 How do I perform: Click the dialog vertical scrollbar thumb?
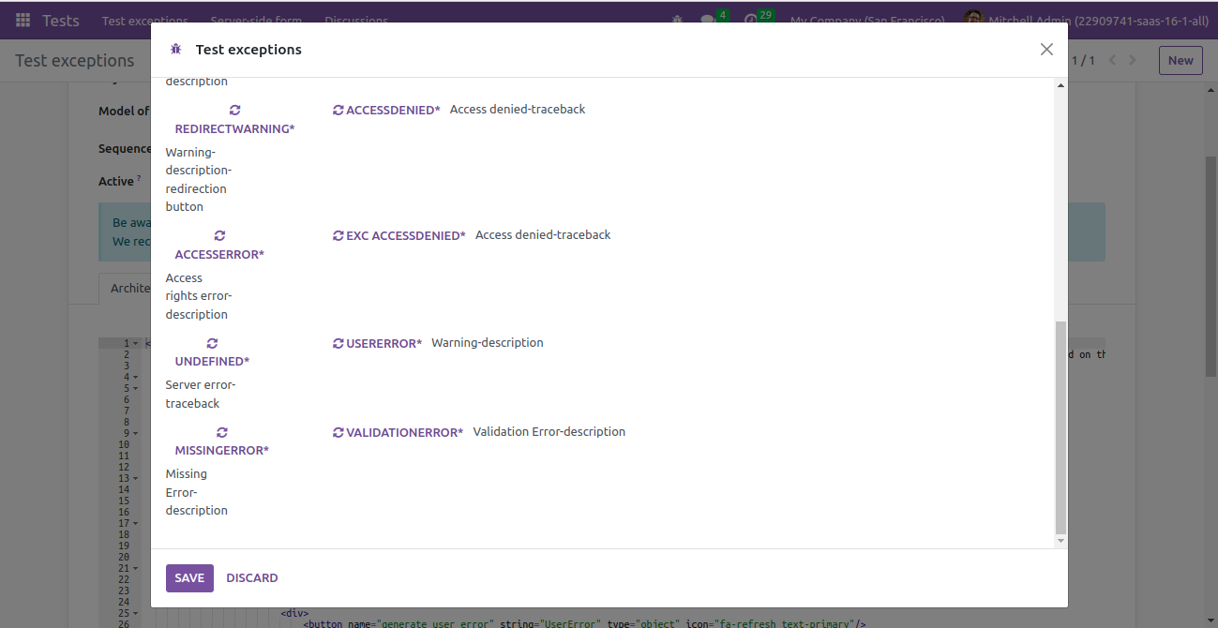click(1060, 426)
